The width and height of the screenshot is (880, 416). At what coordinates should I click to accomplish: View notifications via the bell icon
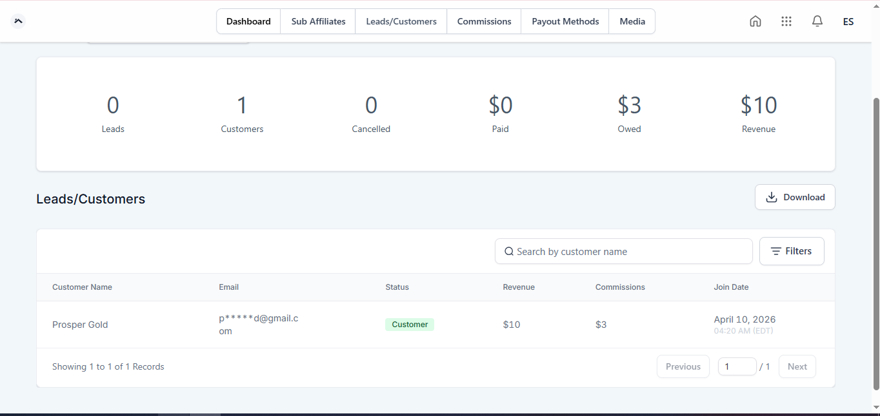pos(817,21)
